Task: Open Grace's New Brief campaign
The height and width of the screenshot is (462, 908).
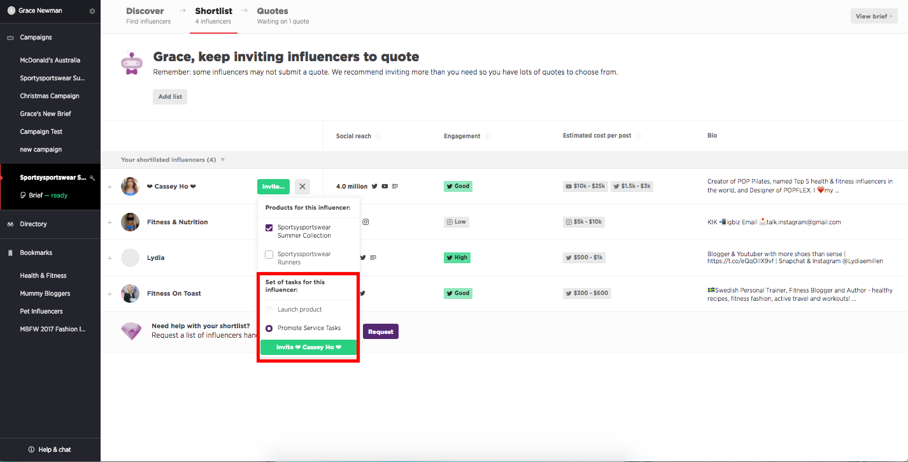Action: coord(46,114)
